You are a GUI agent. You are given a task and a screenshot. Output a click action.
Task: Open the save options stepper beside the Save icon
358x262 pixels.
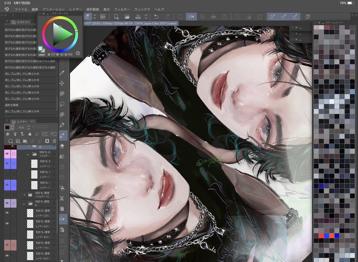point(146,17)
